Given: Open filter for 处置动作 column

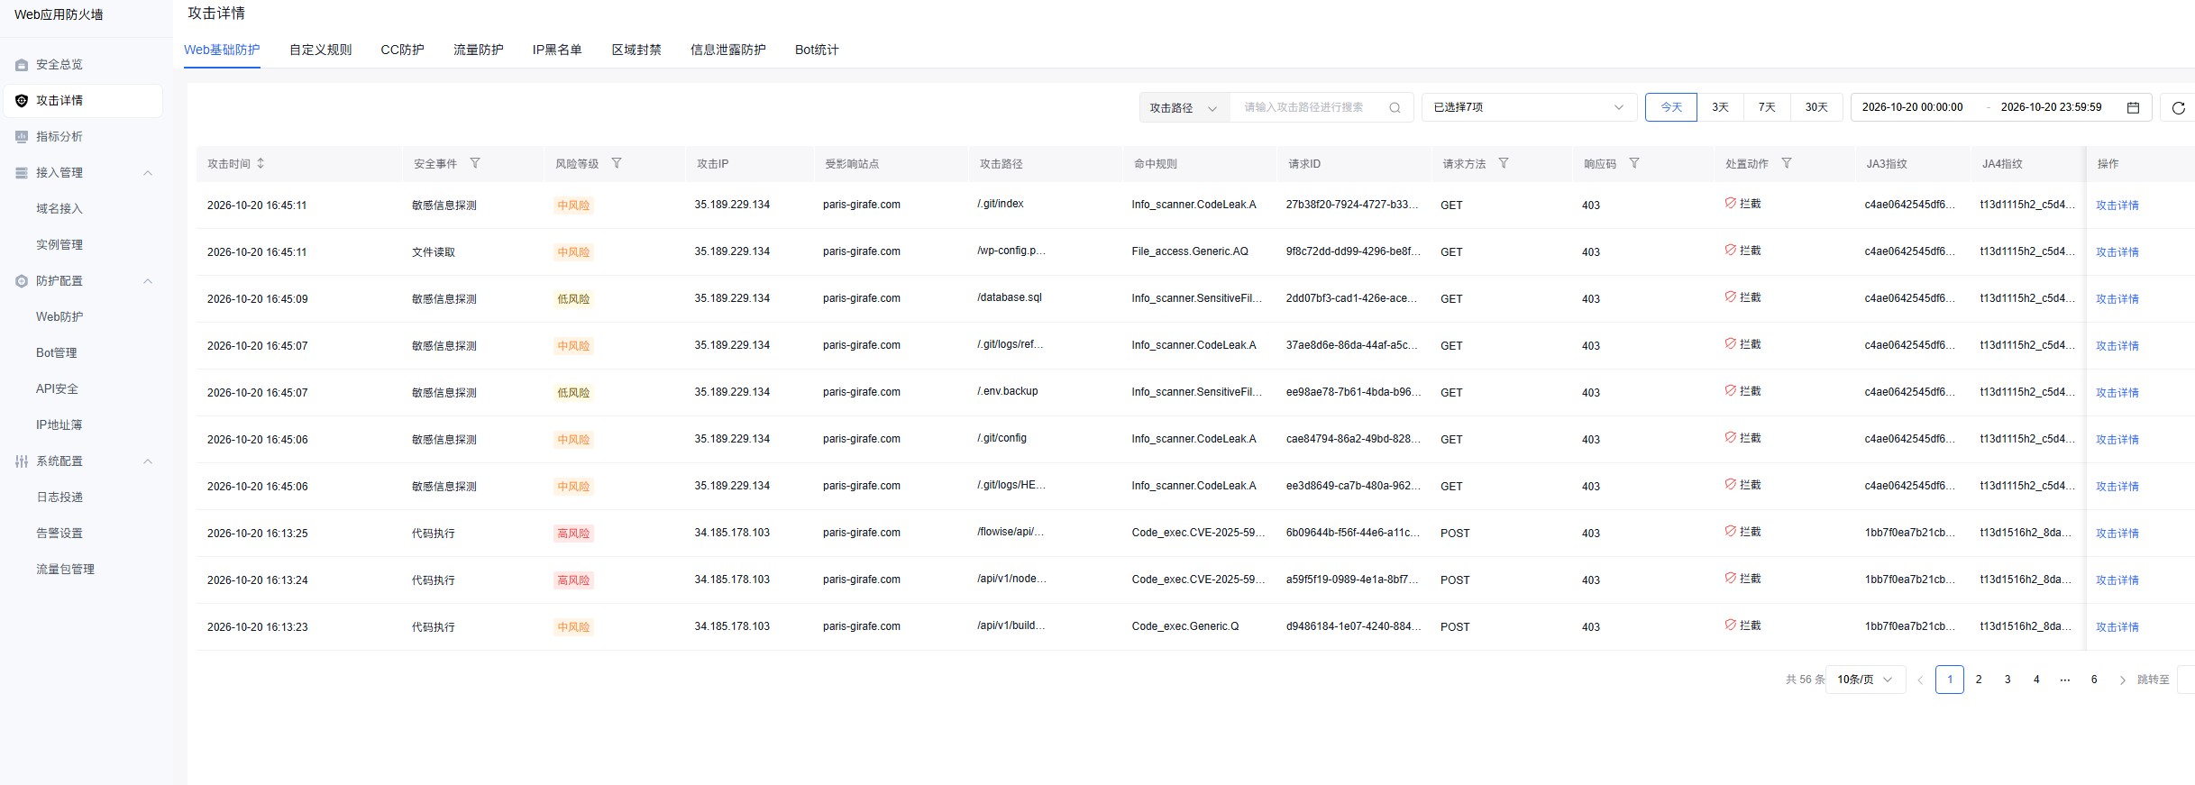Looking at the screenshot, I should point(1787,164).
